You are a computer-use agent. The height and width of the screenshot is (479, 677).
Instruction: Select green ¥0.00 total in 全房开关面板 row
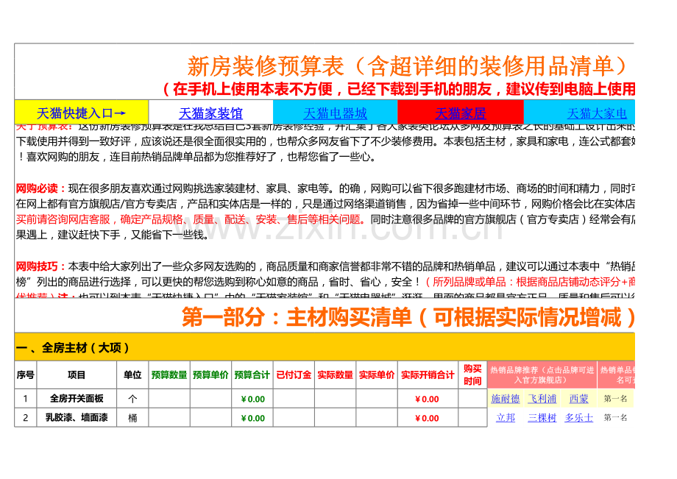pos(252,399)
